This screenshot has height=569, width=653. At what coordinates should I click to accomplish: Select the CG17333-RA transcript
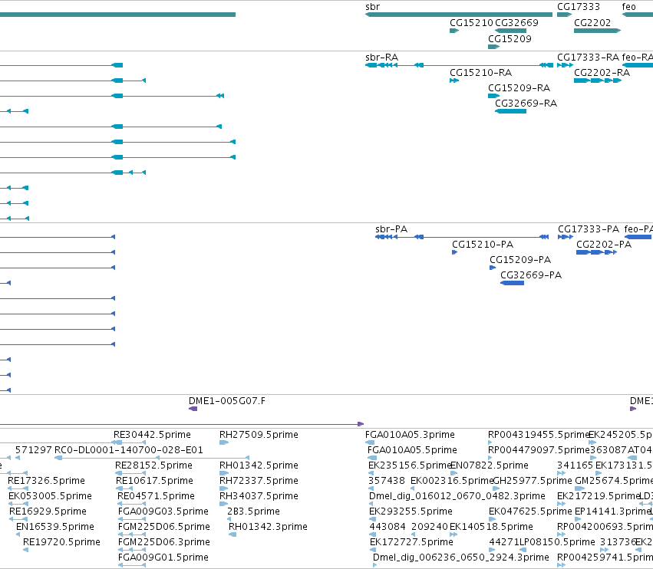coord(565,65)
